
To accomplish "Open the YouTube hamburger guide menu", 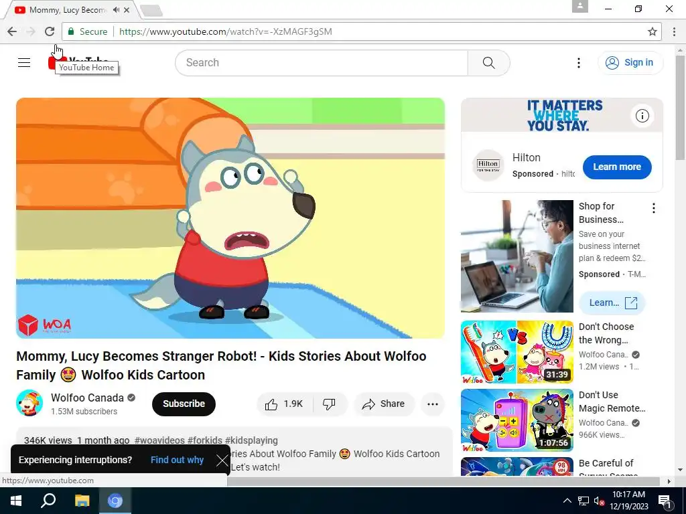I will pos(24,62).
